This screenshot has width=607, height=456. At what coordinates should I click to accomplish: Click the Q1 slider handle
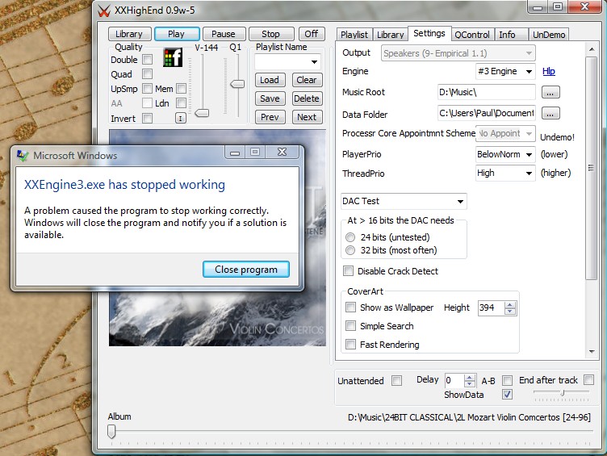[237, 84]
